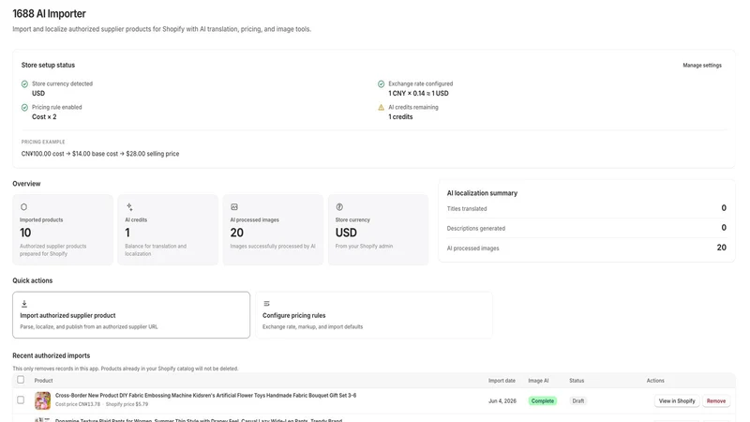Screen dimensions: 750x422
Task: Select the Imported products count 10
Action: coord(25,233)
